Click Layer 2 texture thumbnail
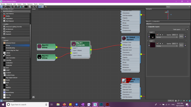The image size is (191, 107). (x=153, y=36)
